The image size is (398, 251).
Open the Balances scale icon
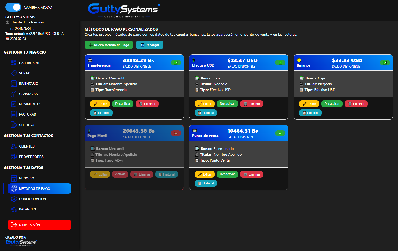(14, 209)
